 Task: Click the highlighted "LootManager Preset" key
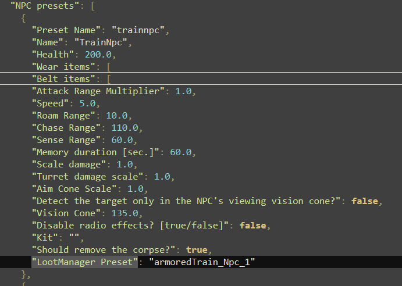pos(84,262)
